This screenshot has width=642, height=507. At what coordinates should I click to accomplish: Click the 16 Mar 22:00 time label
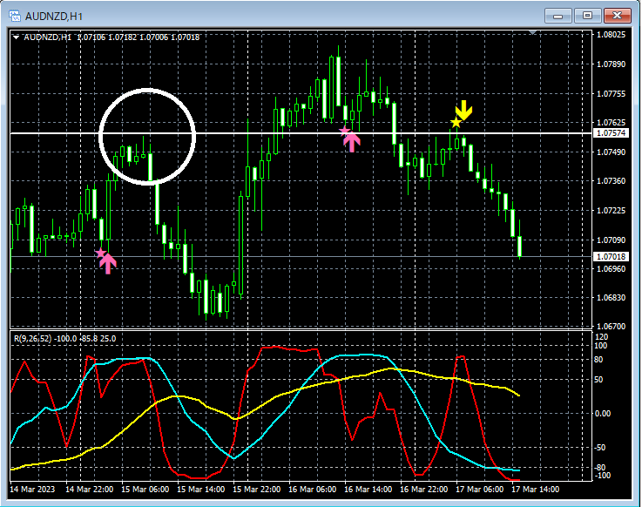tap(423, 490)
